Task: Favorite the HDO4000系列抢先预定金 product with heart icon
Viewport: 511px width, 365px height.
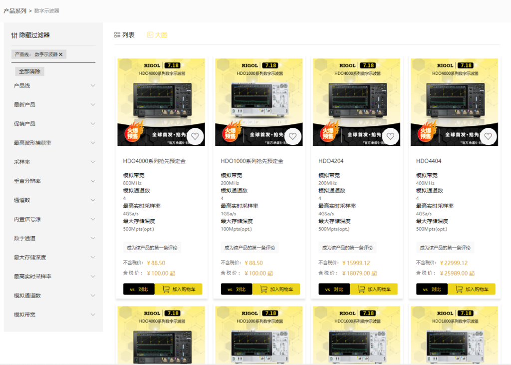Action: [x=195, y=136]
